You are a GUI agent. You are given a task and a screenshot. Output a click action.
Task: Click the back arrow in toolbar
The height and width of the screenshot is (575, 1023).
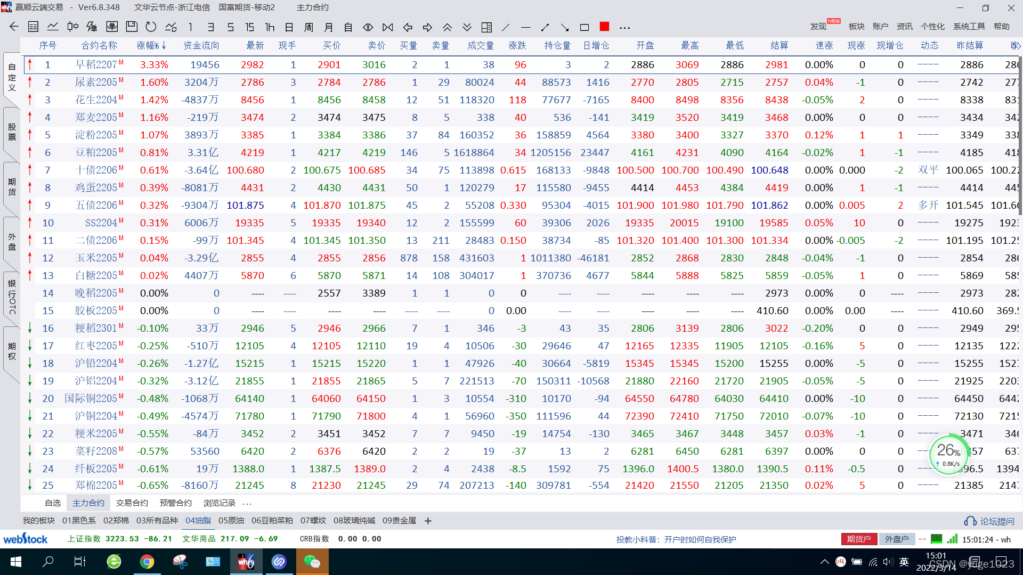(14, 27)
